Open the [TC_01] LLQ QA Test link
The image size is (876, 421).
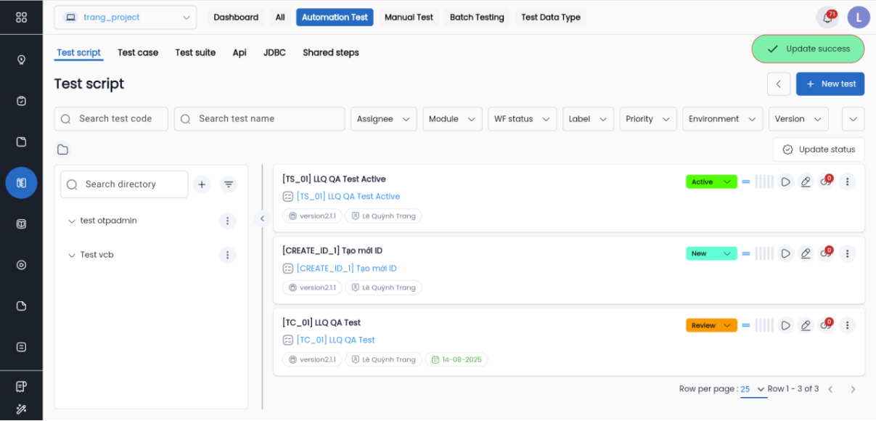point(335,340)
